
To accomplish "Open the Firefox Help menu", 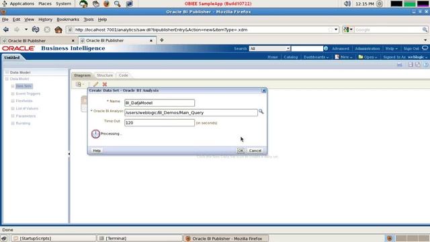I will [x=102, y=19].
